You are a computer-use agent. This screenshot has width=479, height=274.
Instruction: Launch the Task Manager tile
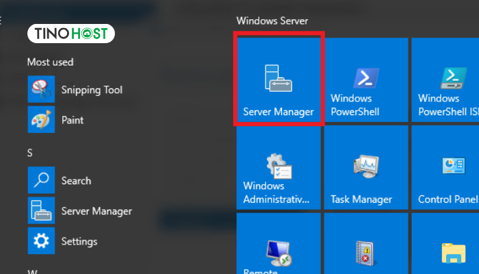coord(366,168)
